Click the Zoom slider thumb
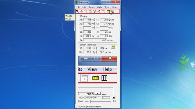The image size is (195, 109). click(90, 101)
